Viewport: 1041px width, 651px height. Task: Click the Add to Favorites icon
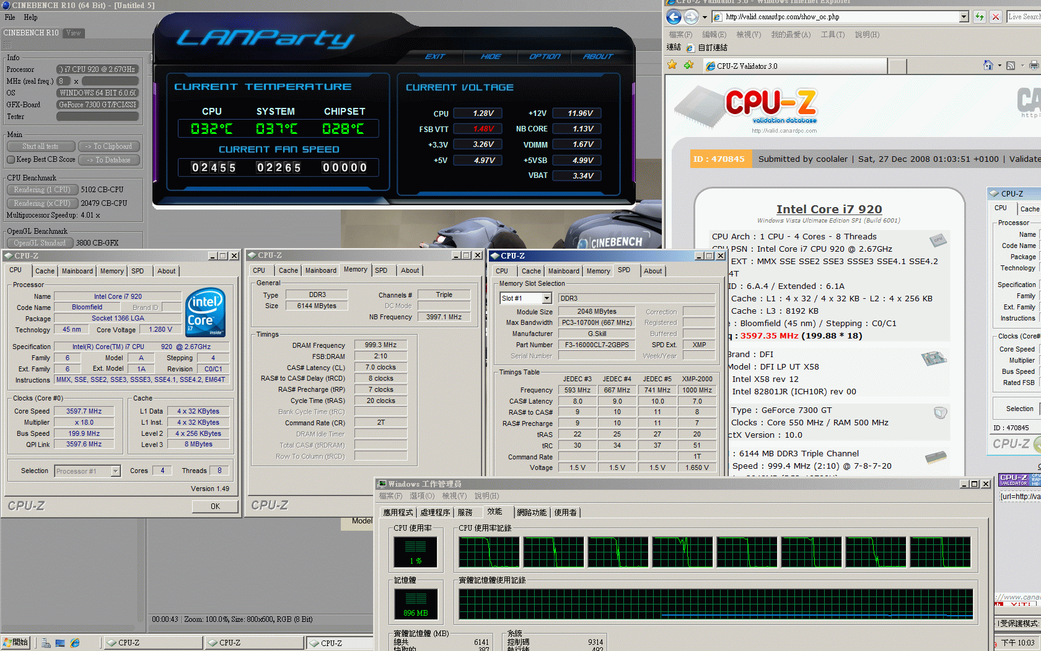tap(688, 65)
